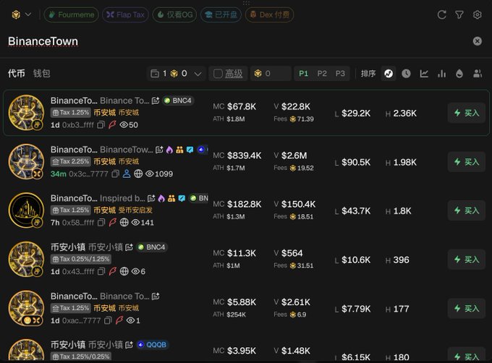Image resolution: width=492 pixels, height=363 pixels.
Task: Sort by time clock icon
Action: pyautogui.click(x=406, y=74)
